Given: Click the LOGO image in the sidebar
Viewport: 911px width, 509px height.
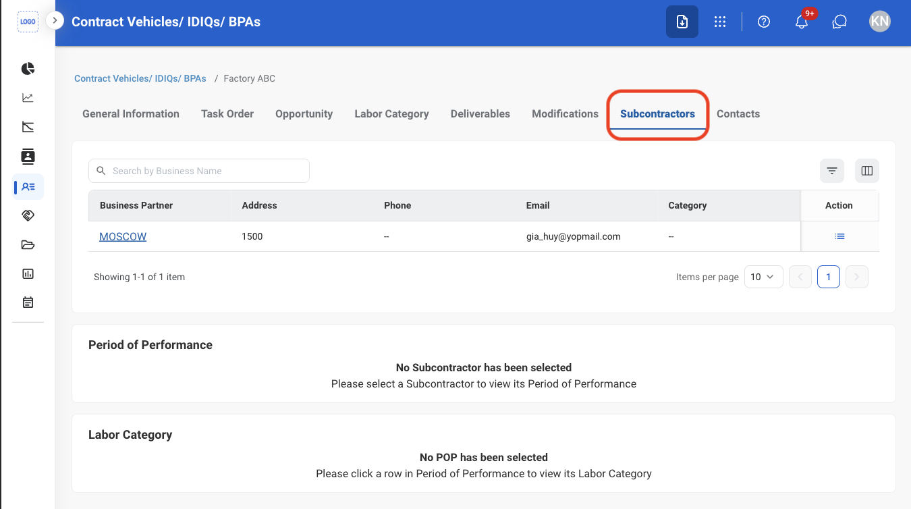Looking at the screenshot, I should (x=28, y=22).
